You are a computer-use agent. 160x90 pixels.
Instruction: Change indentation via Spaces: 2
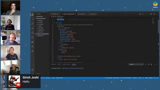[135, 78]
